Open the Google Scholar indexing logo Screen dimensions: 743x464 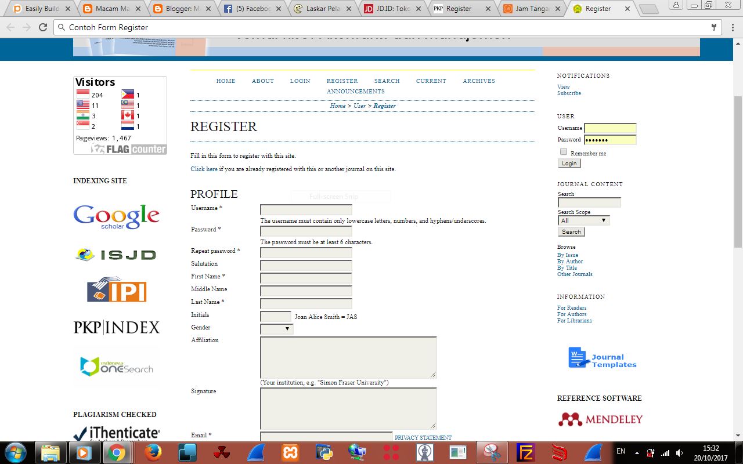pyautogui.click(x=116, y=217)
